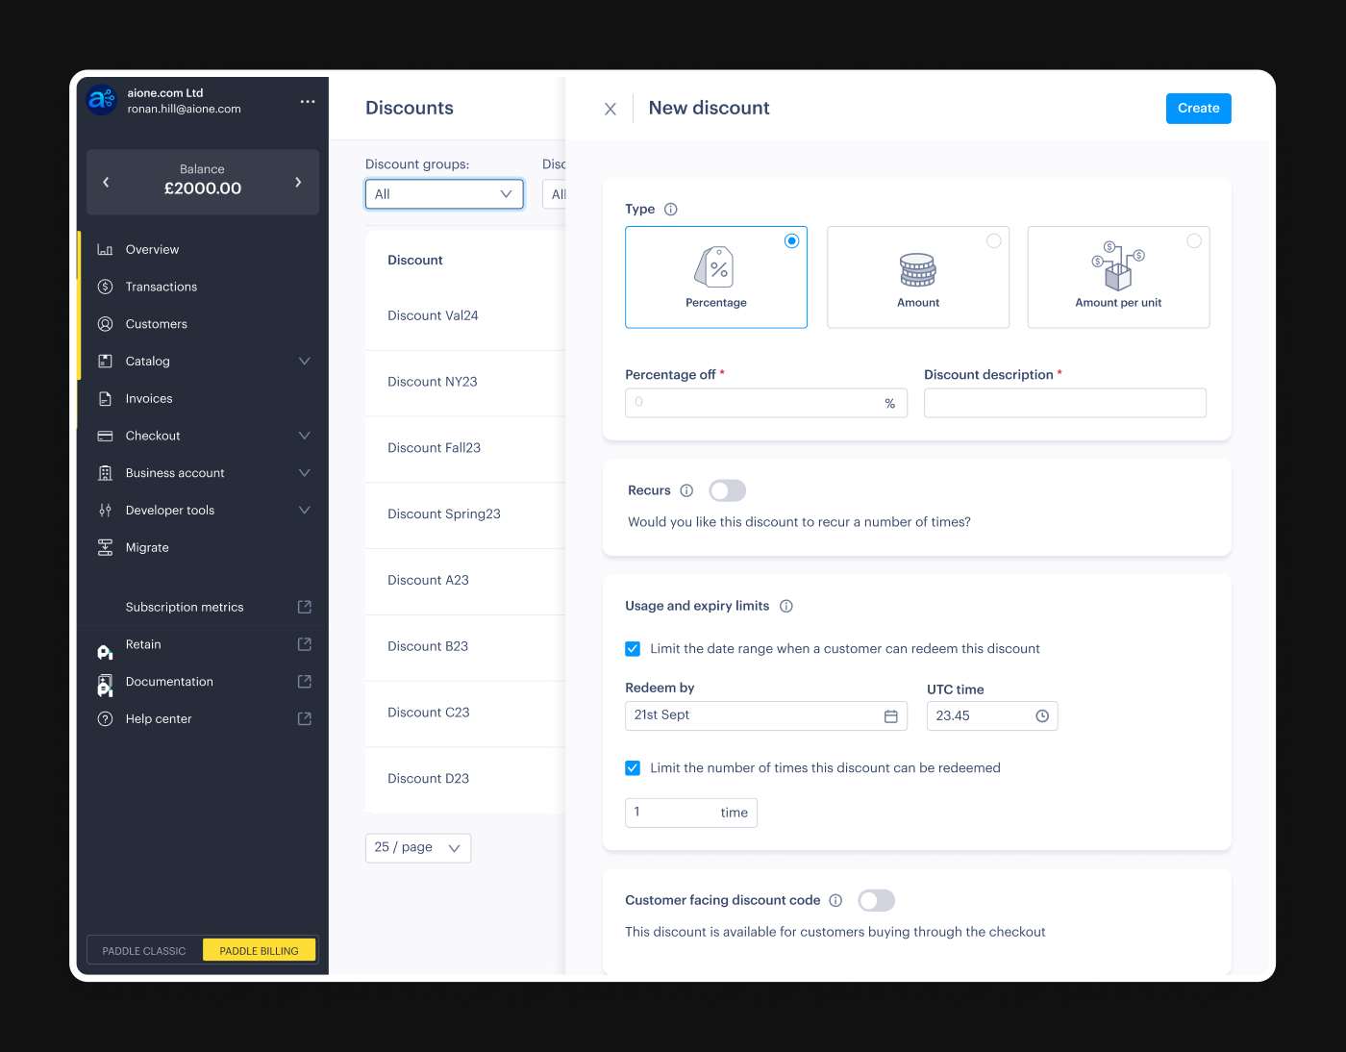The image size is (1346, 1052).
Task: Open the three-dot account menu
Action: click(x=308, y=101)
